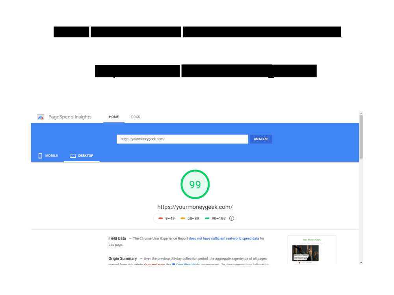Click the orange 50–89 legend marker

183,218
